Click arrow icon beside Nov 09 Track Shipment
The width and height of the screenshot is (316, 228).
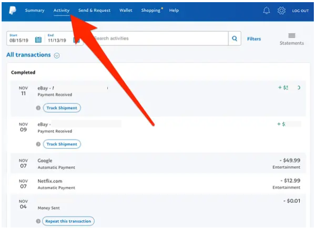[38, 144]
